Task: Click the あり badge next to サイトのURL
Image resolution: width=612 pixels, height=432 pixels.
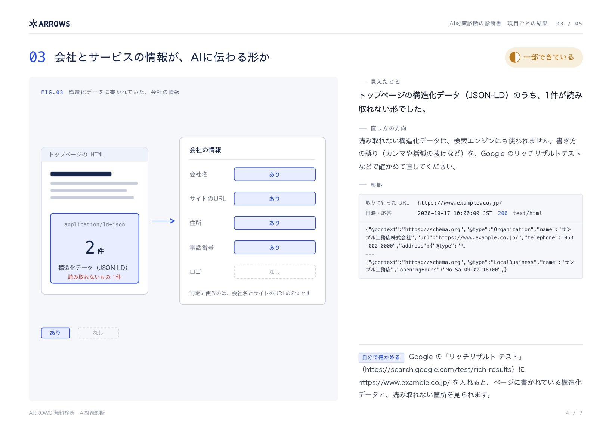Action: click(275, 199)
